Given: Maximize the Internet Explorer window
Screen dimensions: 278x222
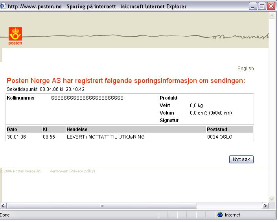Looking at the screenshot, I should 262,6.
